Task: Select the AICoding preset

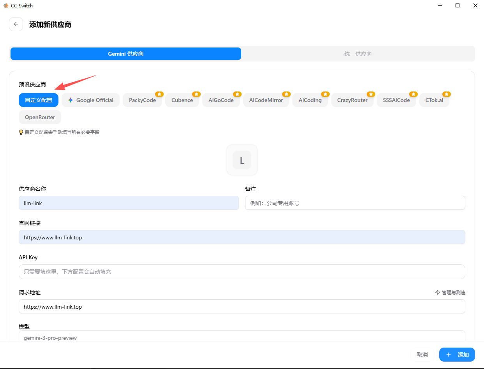Action: coord(310,100)
